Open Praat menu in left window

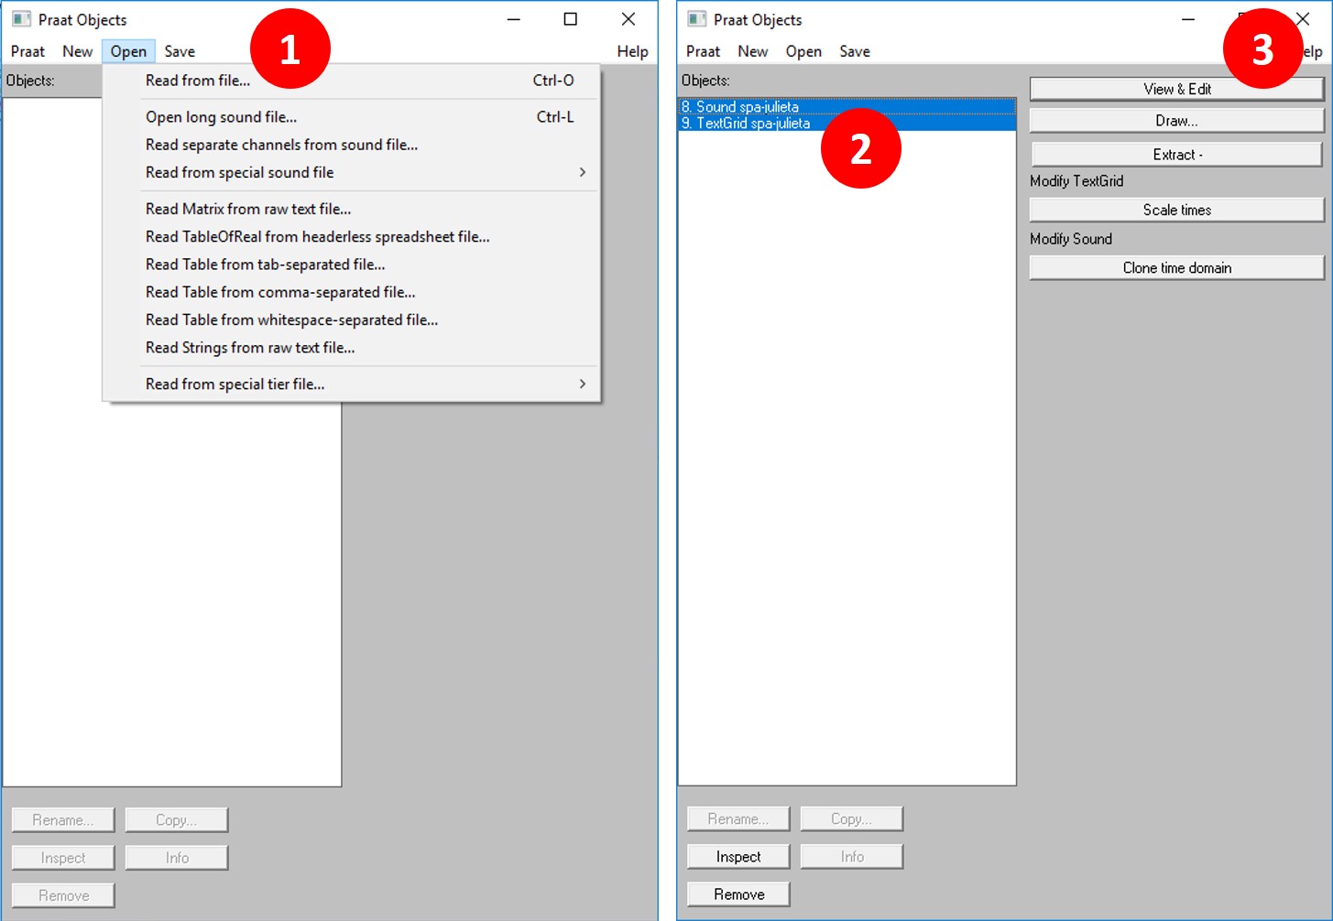27,51
